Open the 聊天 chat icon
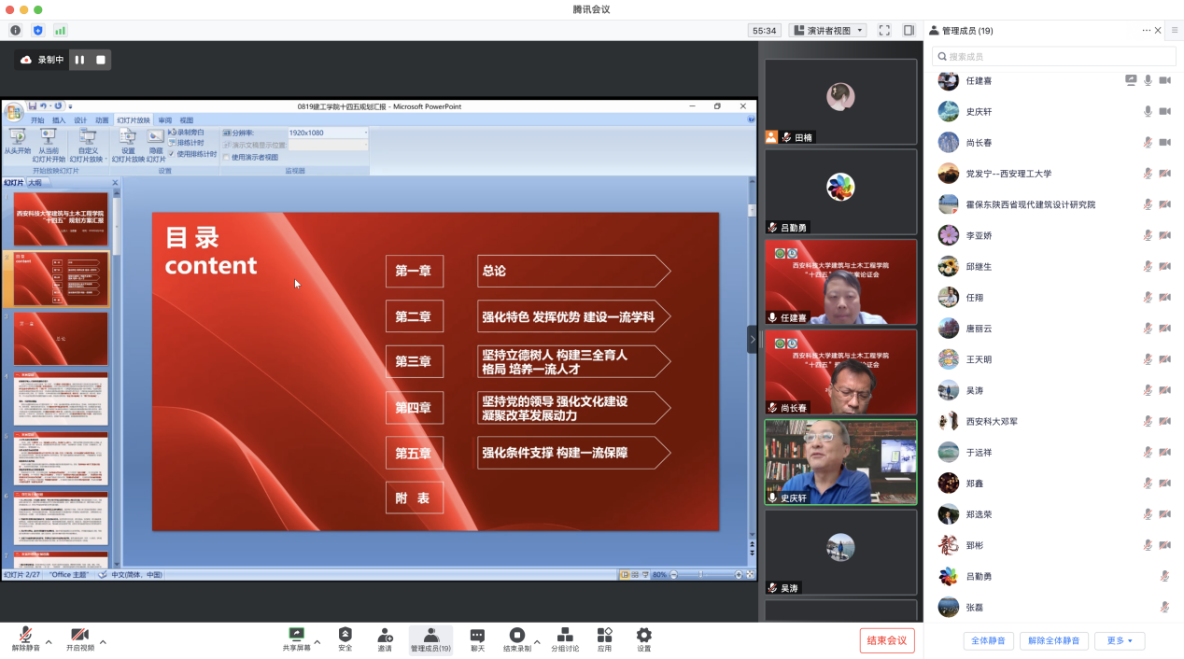This screenshot has height=659, width=1184. pyautogui.click(x=477, y=635)
